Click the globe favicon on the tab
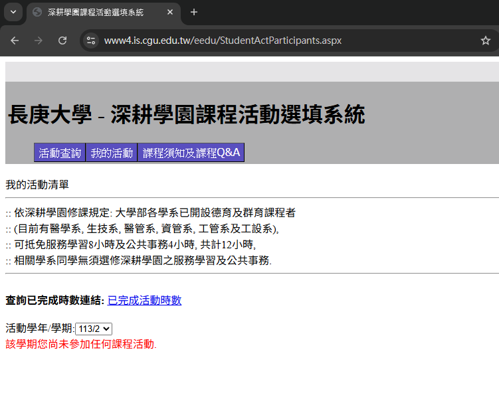Screen dimensions: 499x409 click(x=37, y=12)
